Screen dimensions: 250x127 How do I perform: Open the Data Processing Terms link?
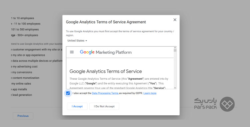click(105, 93)
